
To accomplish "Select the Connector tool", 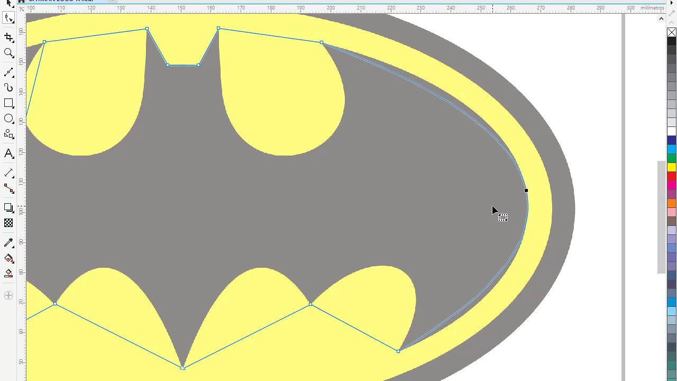I will [8, 188].
